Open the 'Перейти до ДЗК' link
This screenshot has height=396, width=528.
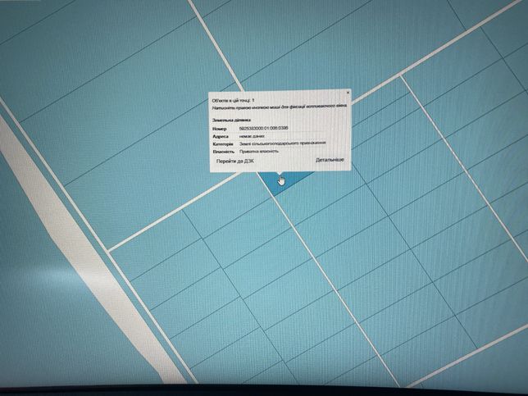tap(235, 162)
